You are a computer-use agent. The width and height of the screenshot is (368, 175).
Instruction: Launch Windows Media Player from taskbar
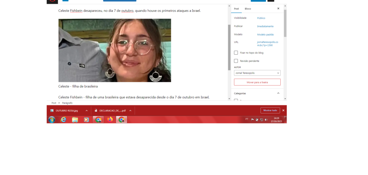click(86, 120)
